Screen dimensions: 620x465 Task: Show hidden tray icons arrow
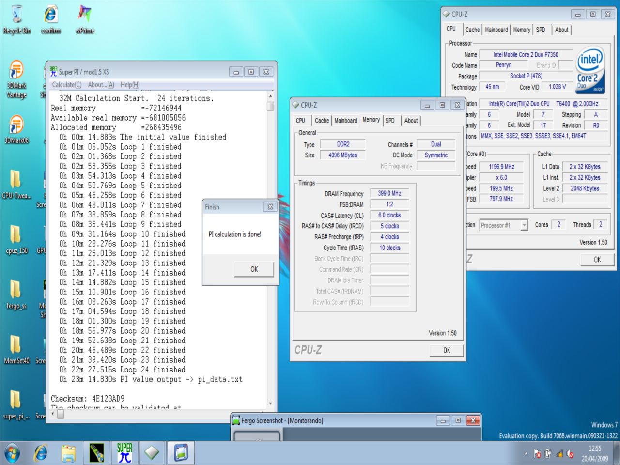point(526,454)
